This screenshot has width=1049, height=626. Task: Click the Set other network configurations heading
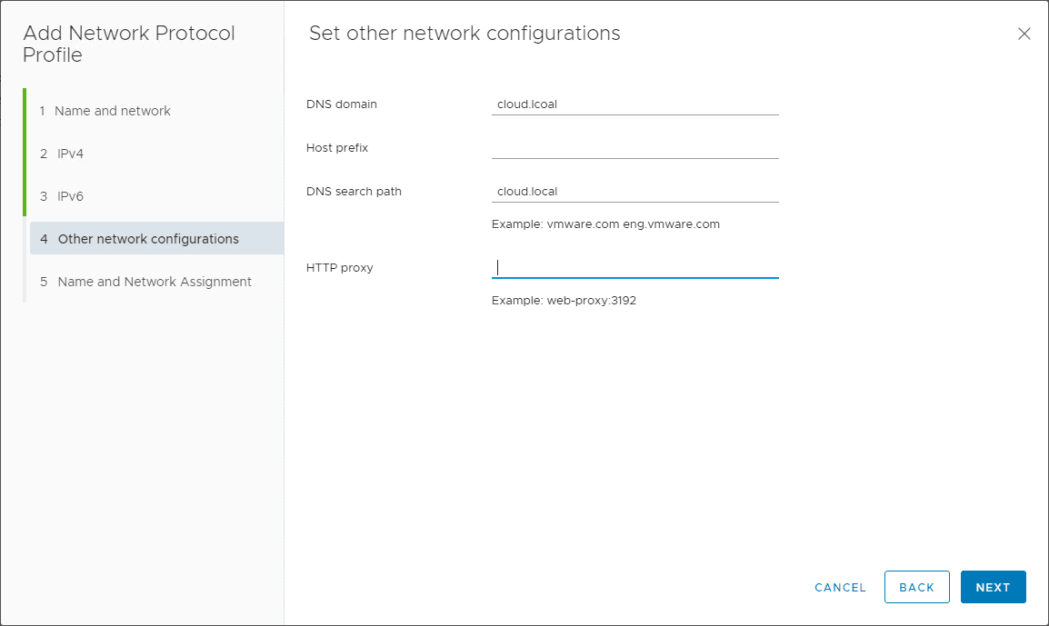465,34
